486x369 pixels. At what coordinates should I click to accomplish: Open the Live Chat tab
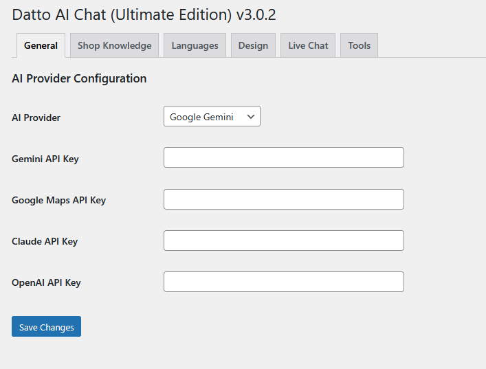[308, 45]
